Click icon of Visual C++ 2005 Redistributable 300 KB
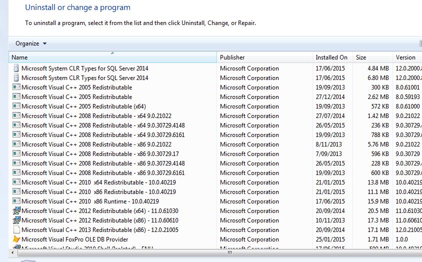Image resolution: width=422 pixels, height=262 pixels. pos(16,87)
